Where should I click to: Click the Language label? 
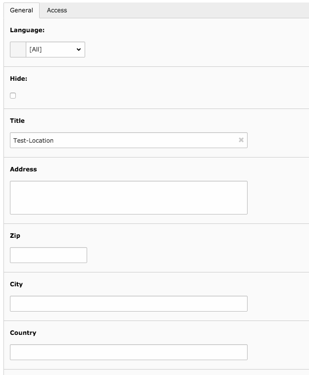coord(27,30)
